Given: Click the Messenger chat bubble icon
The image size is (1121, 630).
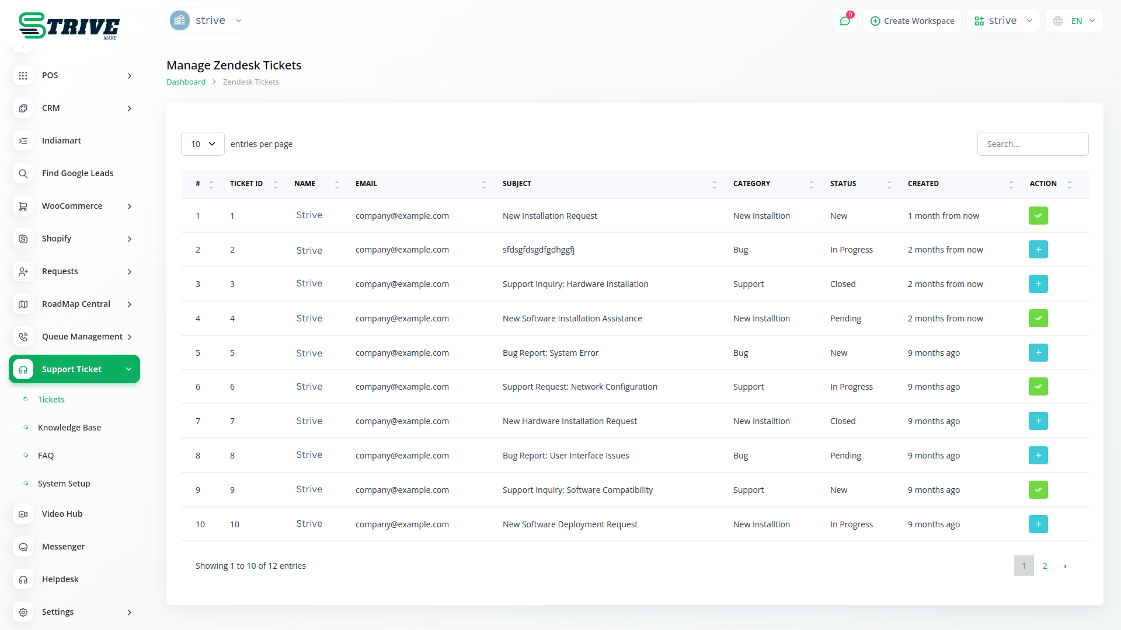Looking at the screenshot, I should (x=23, y=547).
